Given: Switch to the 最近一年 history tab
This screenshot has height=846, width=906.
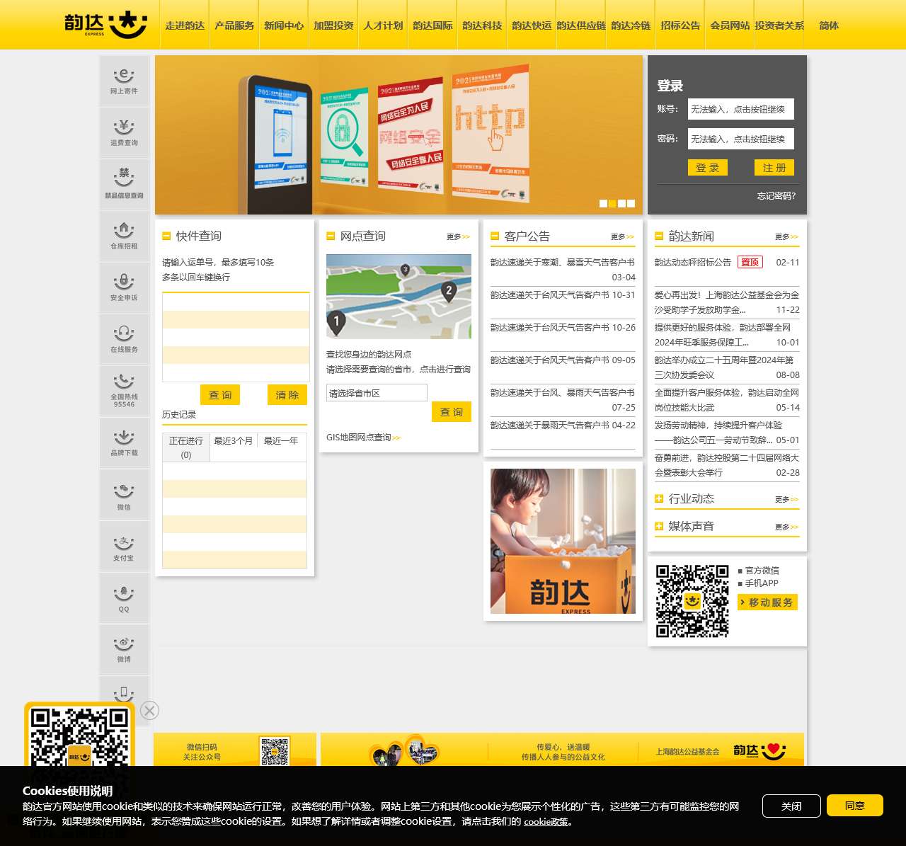Looking at the screenshot, I should point(281,440).
